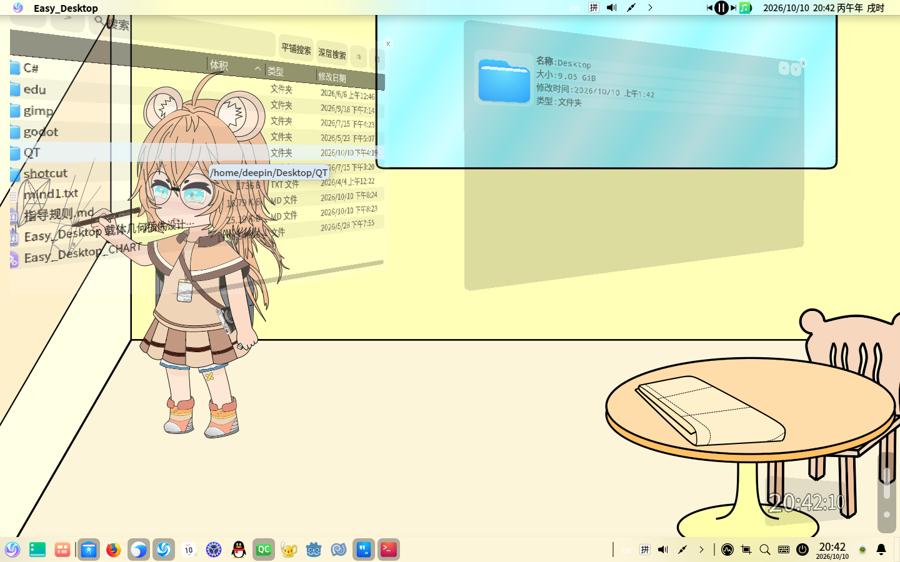The height and width of the screenshot is (562, 900).
Task: Open the blue quote-mark app in the dock
Action: (x=364, y=550)
